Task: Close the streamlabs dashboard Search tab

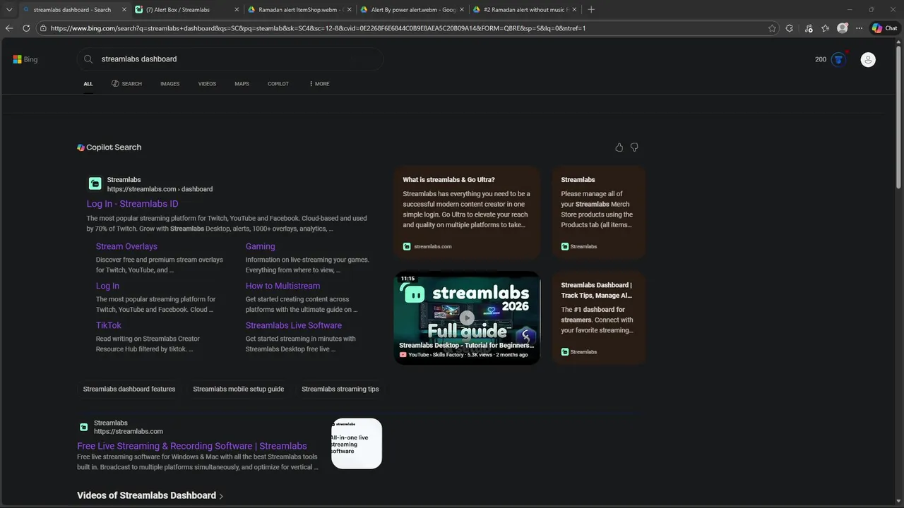Action: point(124,9)
